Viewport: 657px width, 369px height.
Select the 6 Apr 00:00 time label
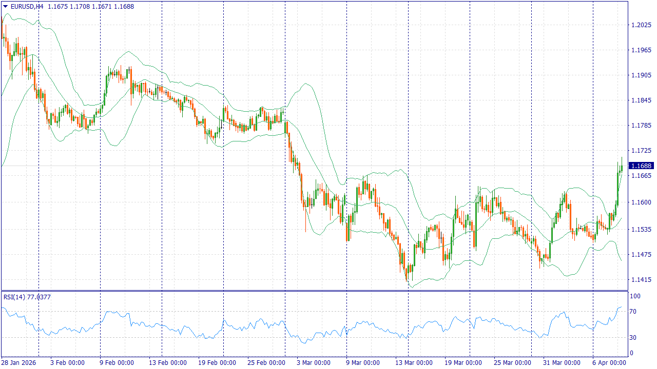(x=609, y=363)
